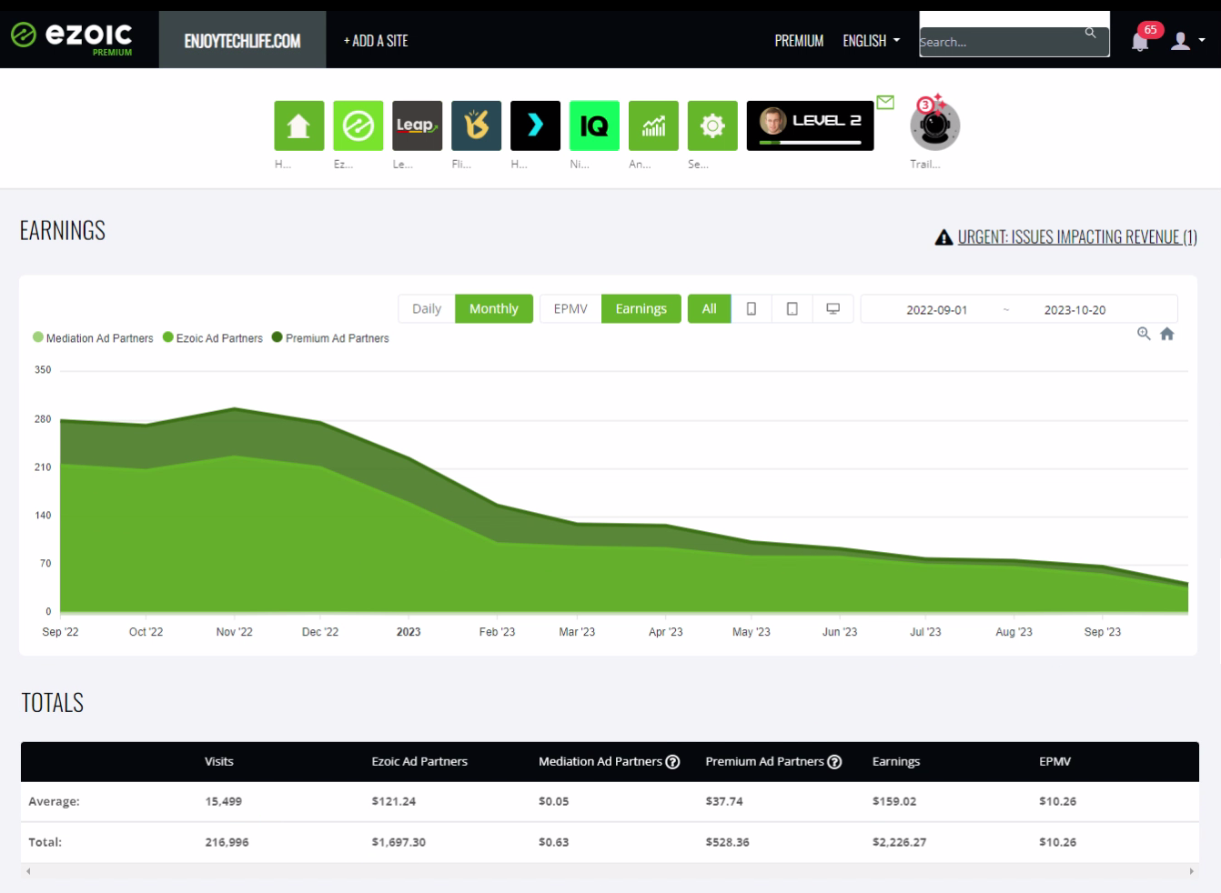The width and height of the screenshot is (1221, 893).
Task: Edit start date 2022-09-01
Action: [936, 310]
